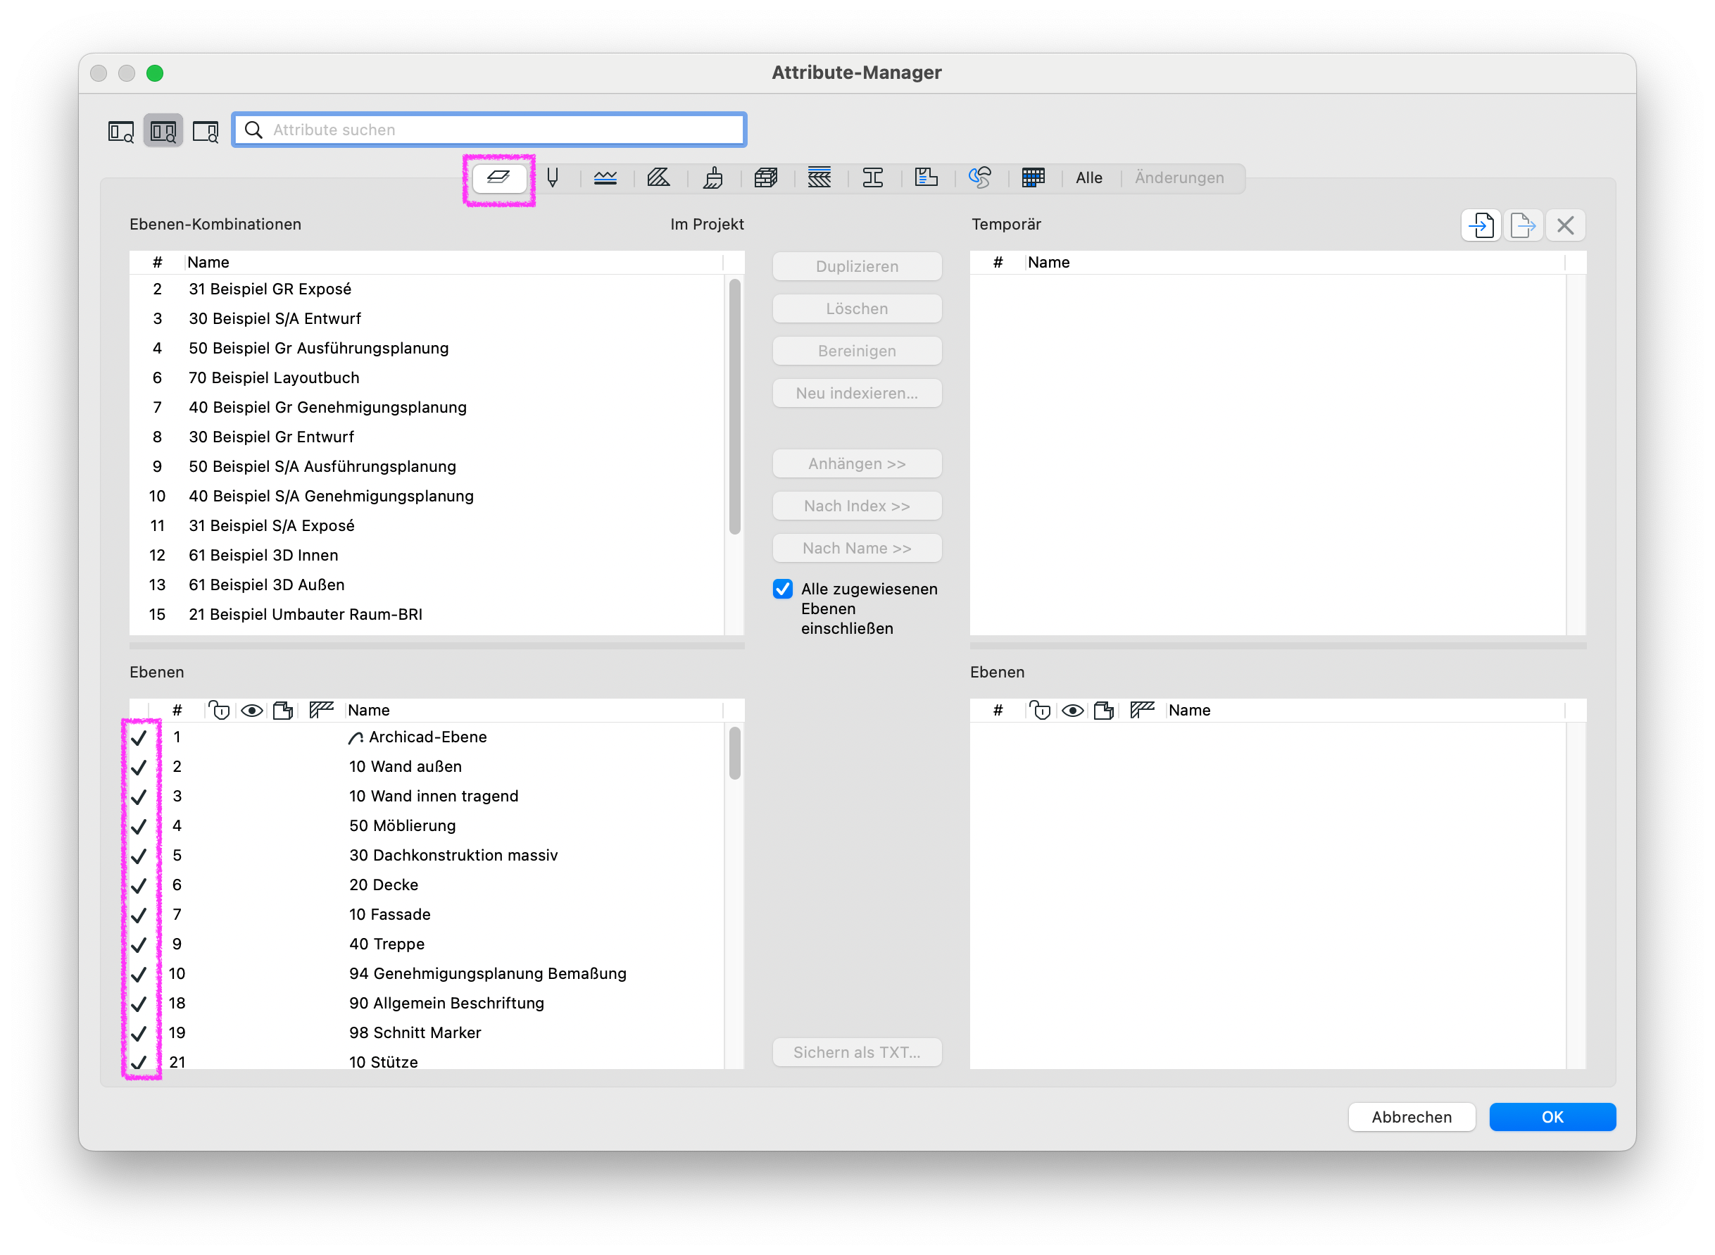Export temporary attributes to file

coord(1523,225)
